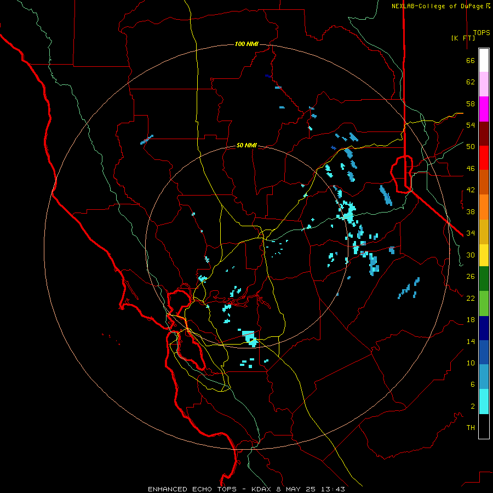Select the bright yellow legend swatch
Image resolution: width=493 pixels, height=493 pixels.
[484, 255]
